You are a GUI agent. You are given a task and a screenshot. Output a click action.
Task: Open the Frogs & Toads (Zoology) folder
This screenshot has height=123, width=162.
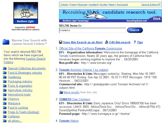click(23, 112)
